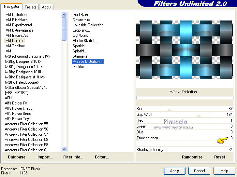Select [AFS IMPORT] category
Image resolution: width=237 pixels, height=177 pixels.
click(x=17, y=93)
